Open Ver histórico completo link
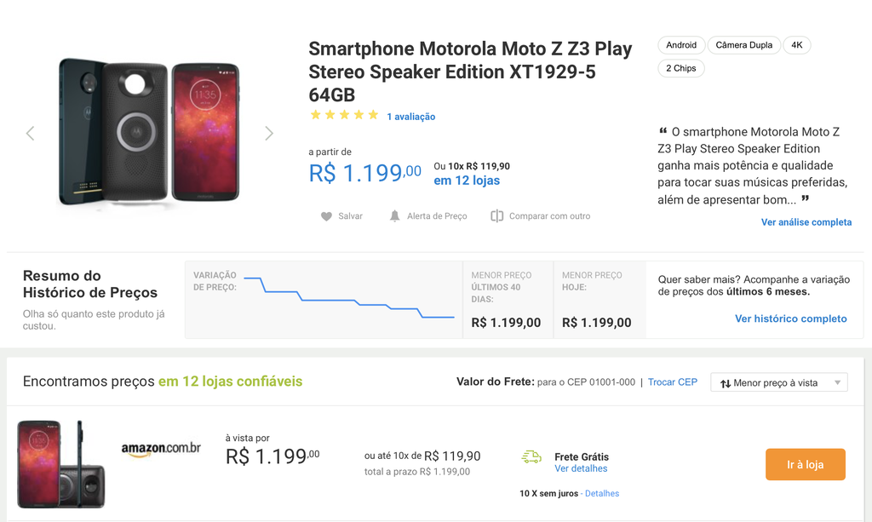Viewport: 872px width, 522px height. [x=791, y=318]
